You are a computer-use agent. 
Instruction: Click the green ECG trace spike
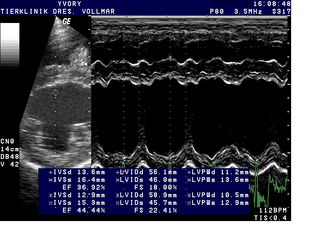point(256,177)
